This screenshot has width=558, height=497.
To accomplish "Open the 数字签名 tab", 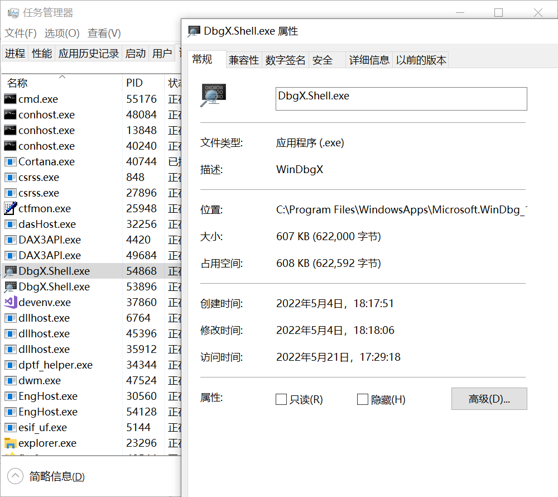I will coord(285,60).
